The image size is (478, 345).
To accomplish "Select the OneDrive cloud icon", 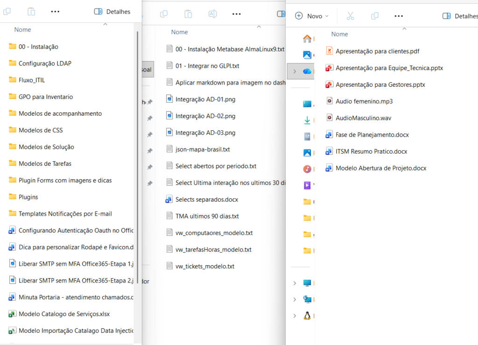I will (x=307, y=71).
